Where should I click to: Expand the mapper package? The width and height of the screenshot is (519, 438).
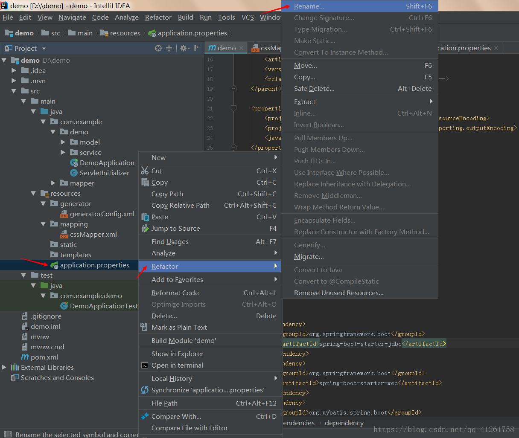(x=53, y=183)
